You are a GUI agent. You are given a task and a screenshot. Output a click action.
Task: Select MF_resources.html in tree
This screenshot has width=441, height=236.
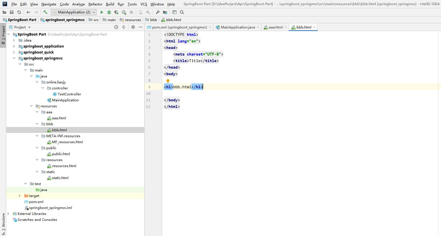tap(67, 142)
